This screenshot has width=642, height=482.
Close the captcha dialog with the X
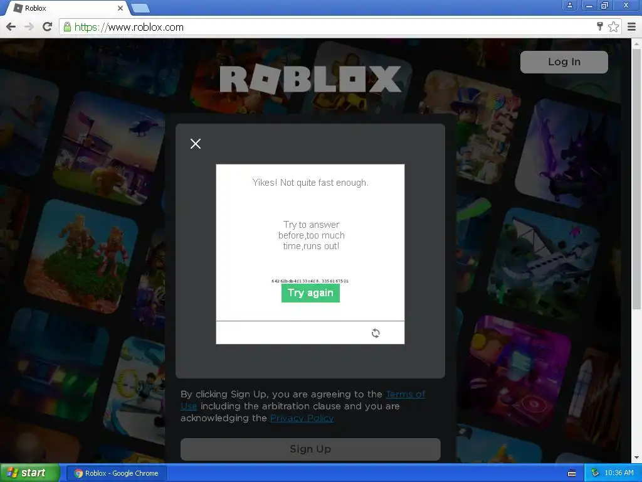click(196, 144)
